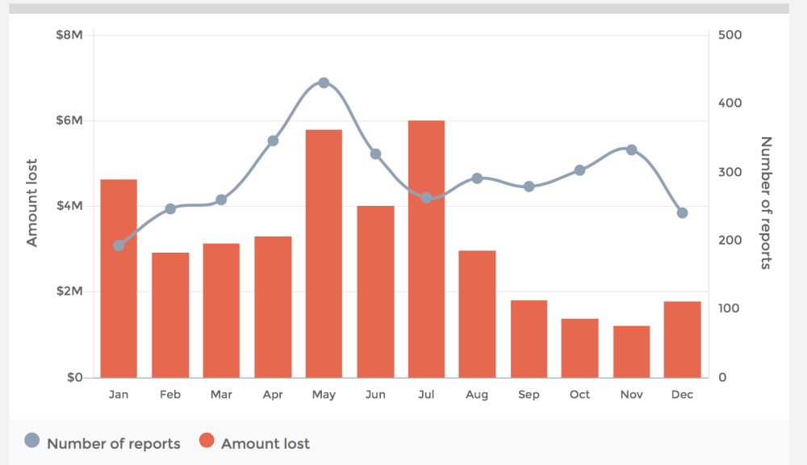The height and width of the screenshot is (465, 807).
Task: Click the May peak reports data point
Action: [x=324, y=83]
